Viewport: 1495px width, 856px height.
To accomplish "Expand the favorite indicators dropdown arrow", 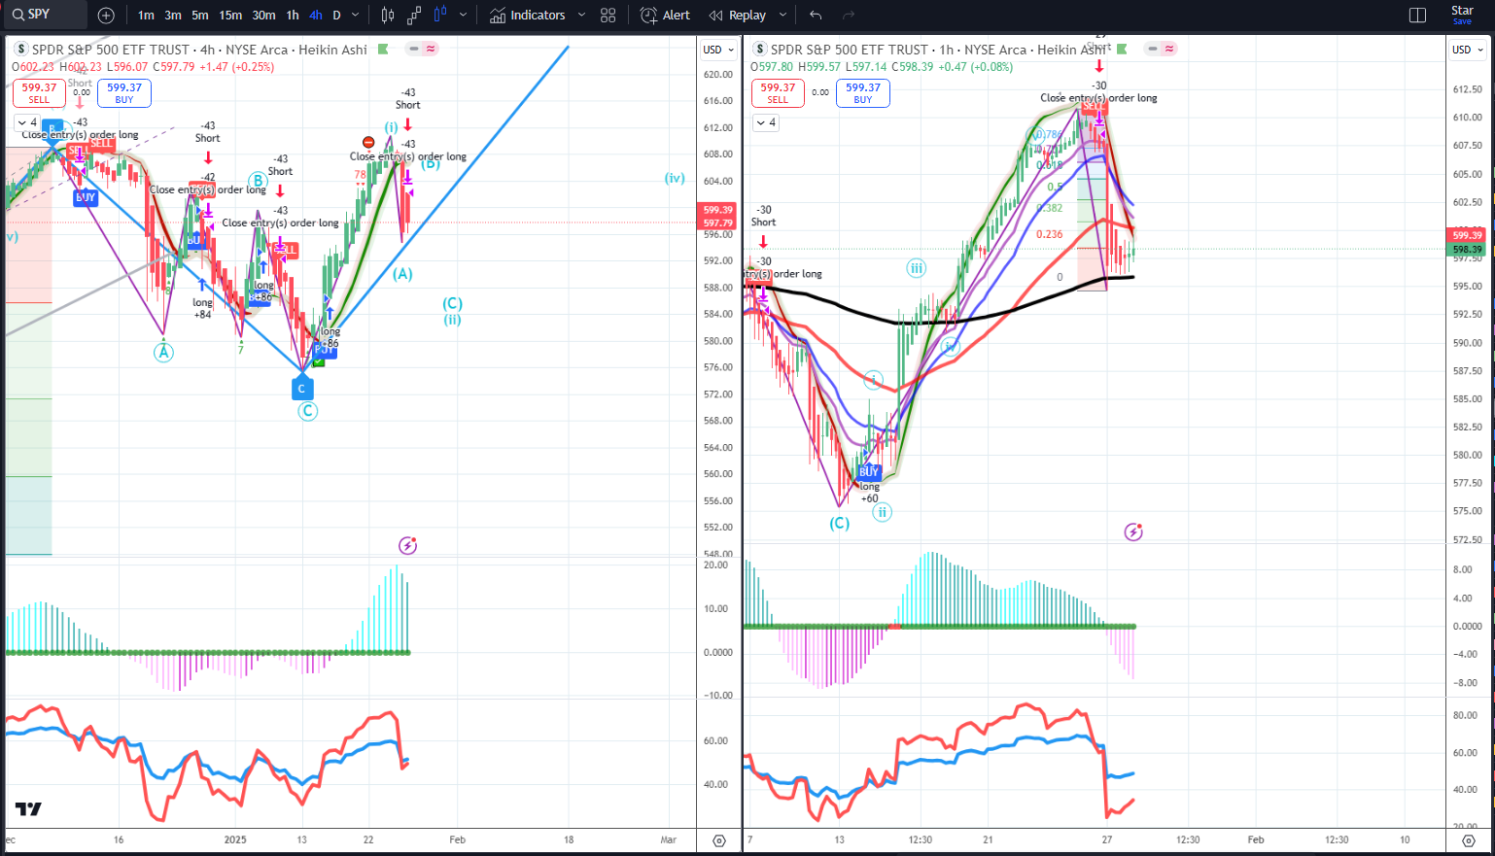I will click(581, 15).
